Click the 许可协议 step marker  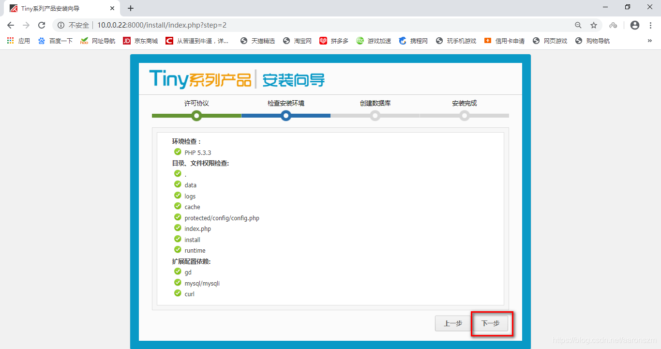pyautogui.click(x=196, y=116)
